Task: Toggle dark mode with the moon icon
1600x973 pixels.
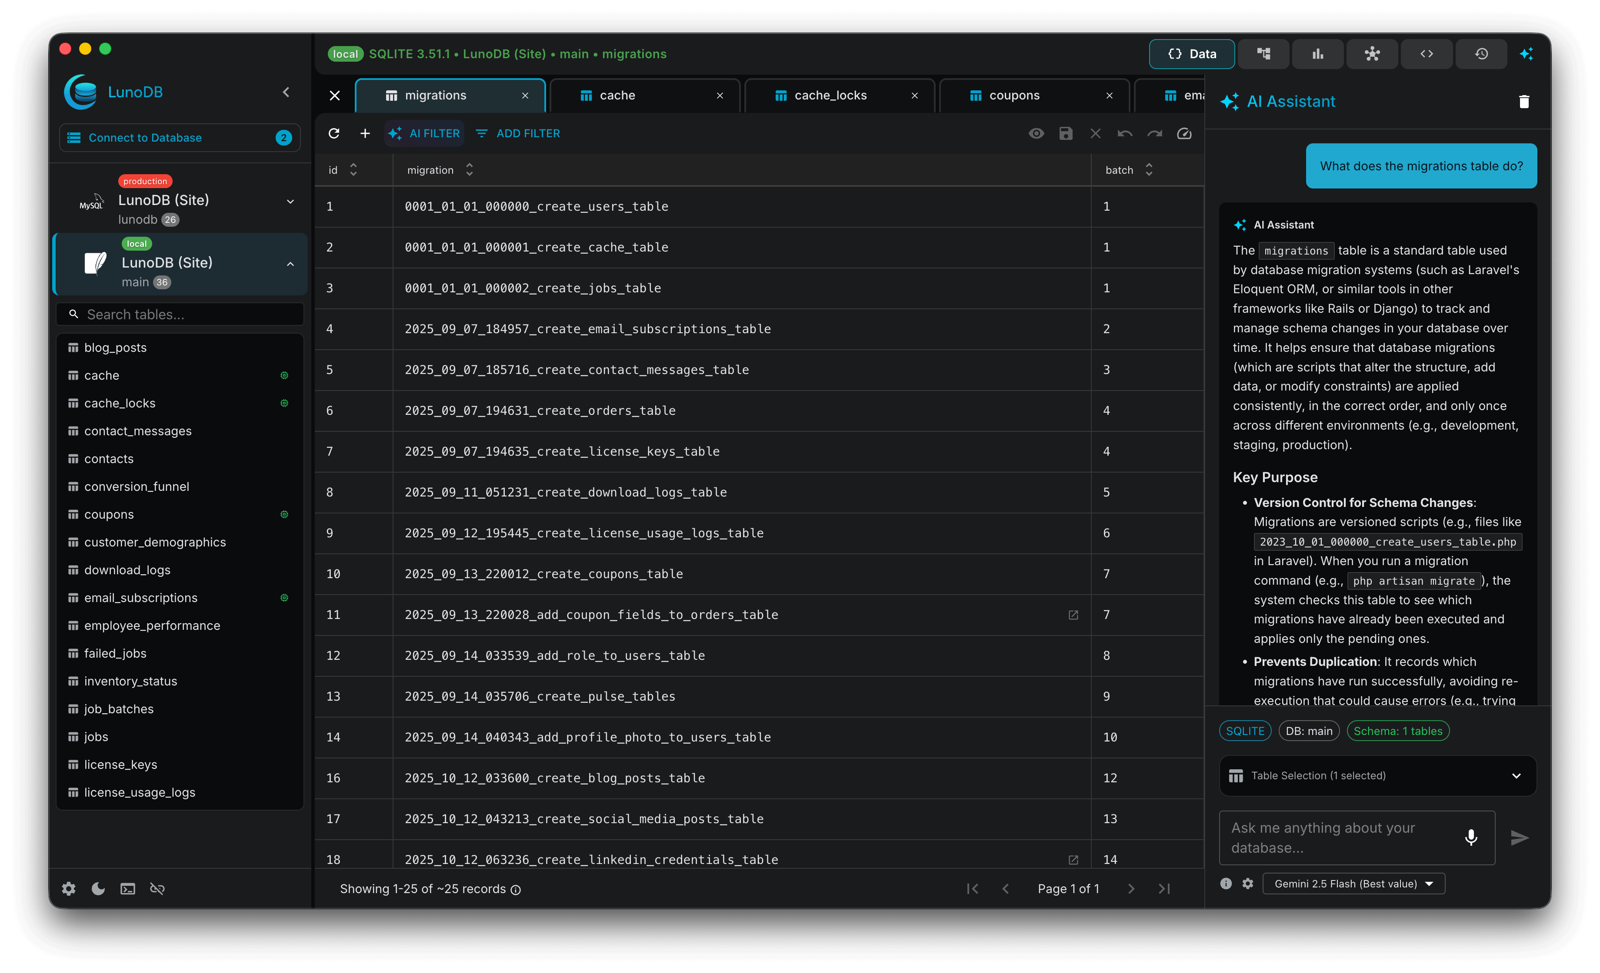Action: [x=98, y=889]
